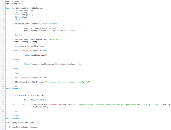The image size is (171, 130).
Task: Click 'End If' on line 16
Action: click(18, 35)
